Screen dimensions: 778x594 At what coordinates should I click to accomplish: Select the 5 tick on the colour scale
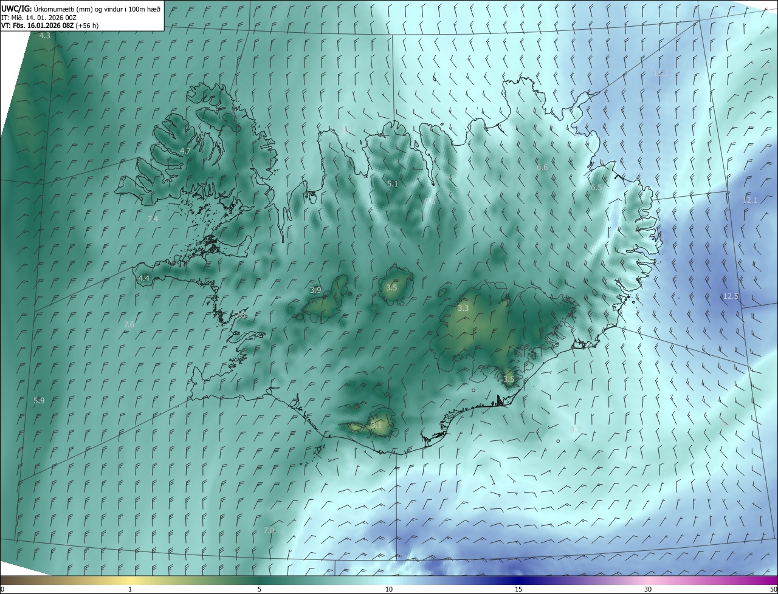pos(260,589)
